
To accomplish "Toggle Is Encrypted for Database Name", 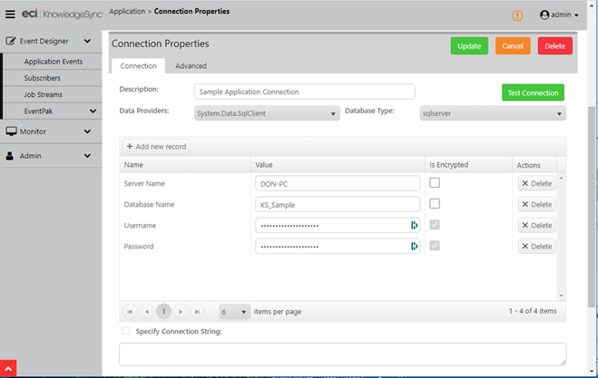I will point(435,204).
